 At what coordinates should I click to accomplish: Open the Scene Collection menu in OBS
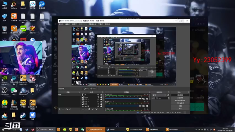pos(93,24)
